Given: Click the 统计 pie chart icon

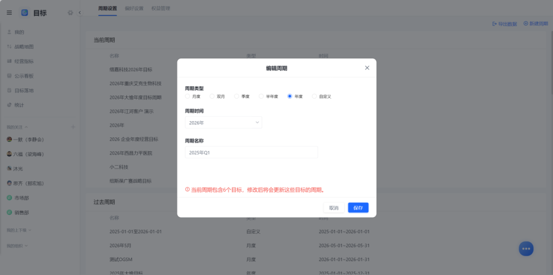Looking at the screenshot, I should (10, 105).
